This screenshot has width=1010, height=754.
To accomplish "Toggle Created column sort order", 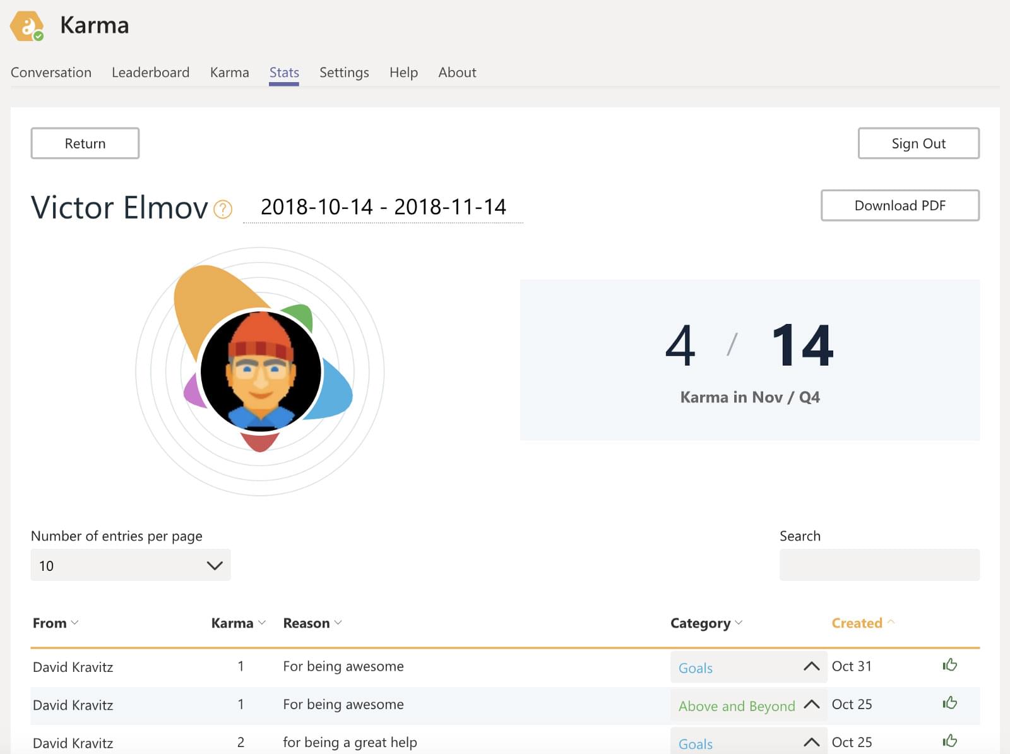I will [891, 622].
